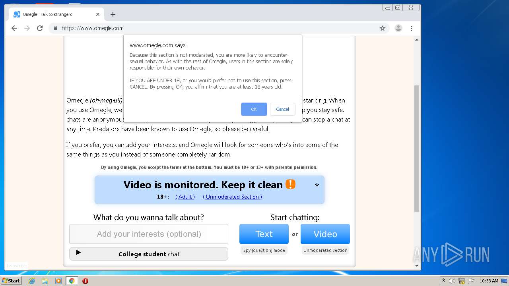Open the media player taskbar icon
The height and width of the screenshot is (286, 509).
tap(58, 281)
